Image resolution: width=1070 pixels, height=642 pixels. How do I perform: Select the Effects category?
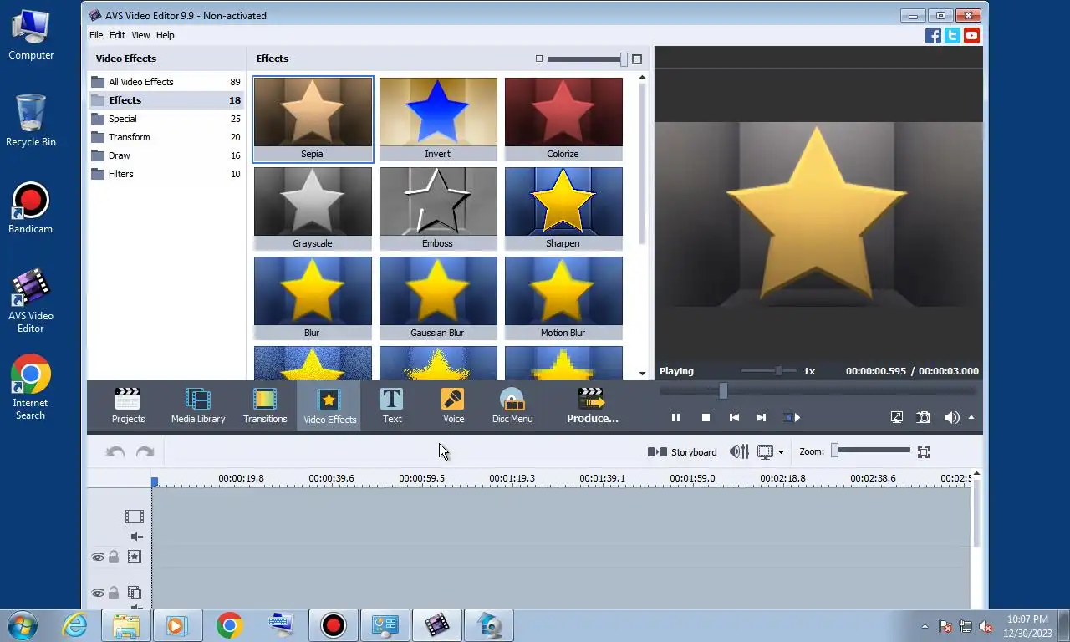click(166, 100)
